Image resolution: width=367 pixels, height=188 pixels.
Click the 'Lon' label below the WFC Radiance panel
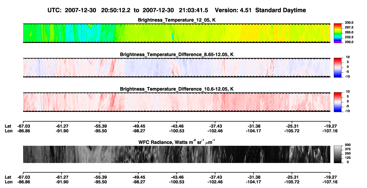click(8, 182)
